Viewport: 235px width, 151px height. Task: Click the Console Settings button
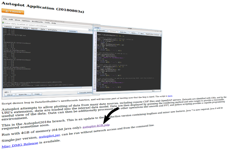[x=85, y=92]
